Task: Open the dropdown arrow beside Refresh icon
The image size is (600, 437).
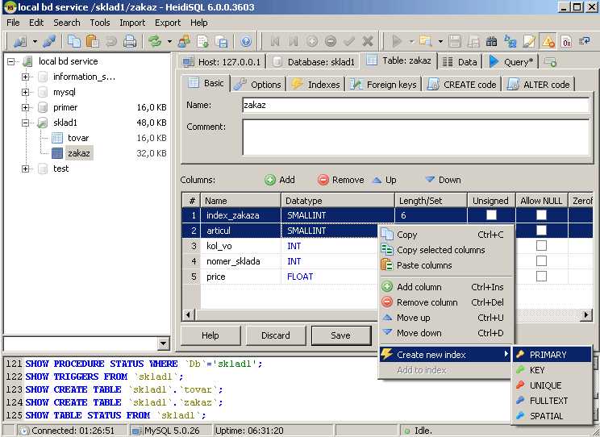Action: [169, 41]
